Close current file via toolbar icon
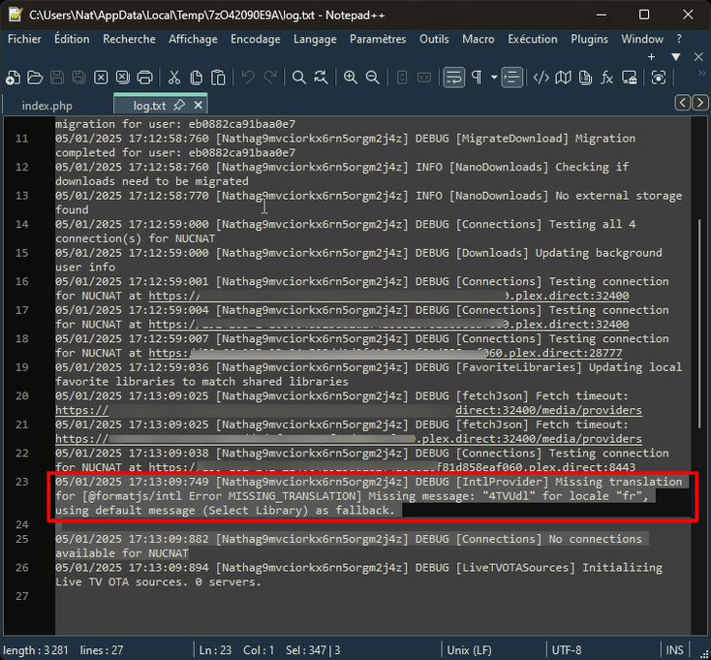711x660 pixels. pyautogui.click(x=101, y=78)
